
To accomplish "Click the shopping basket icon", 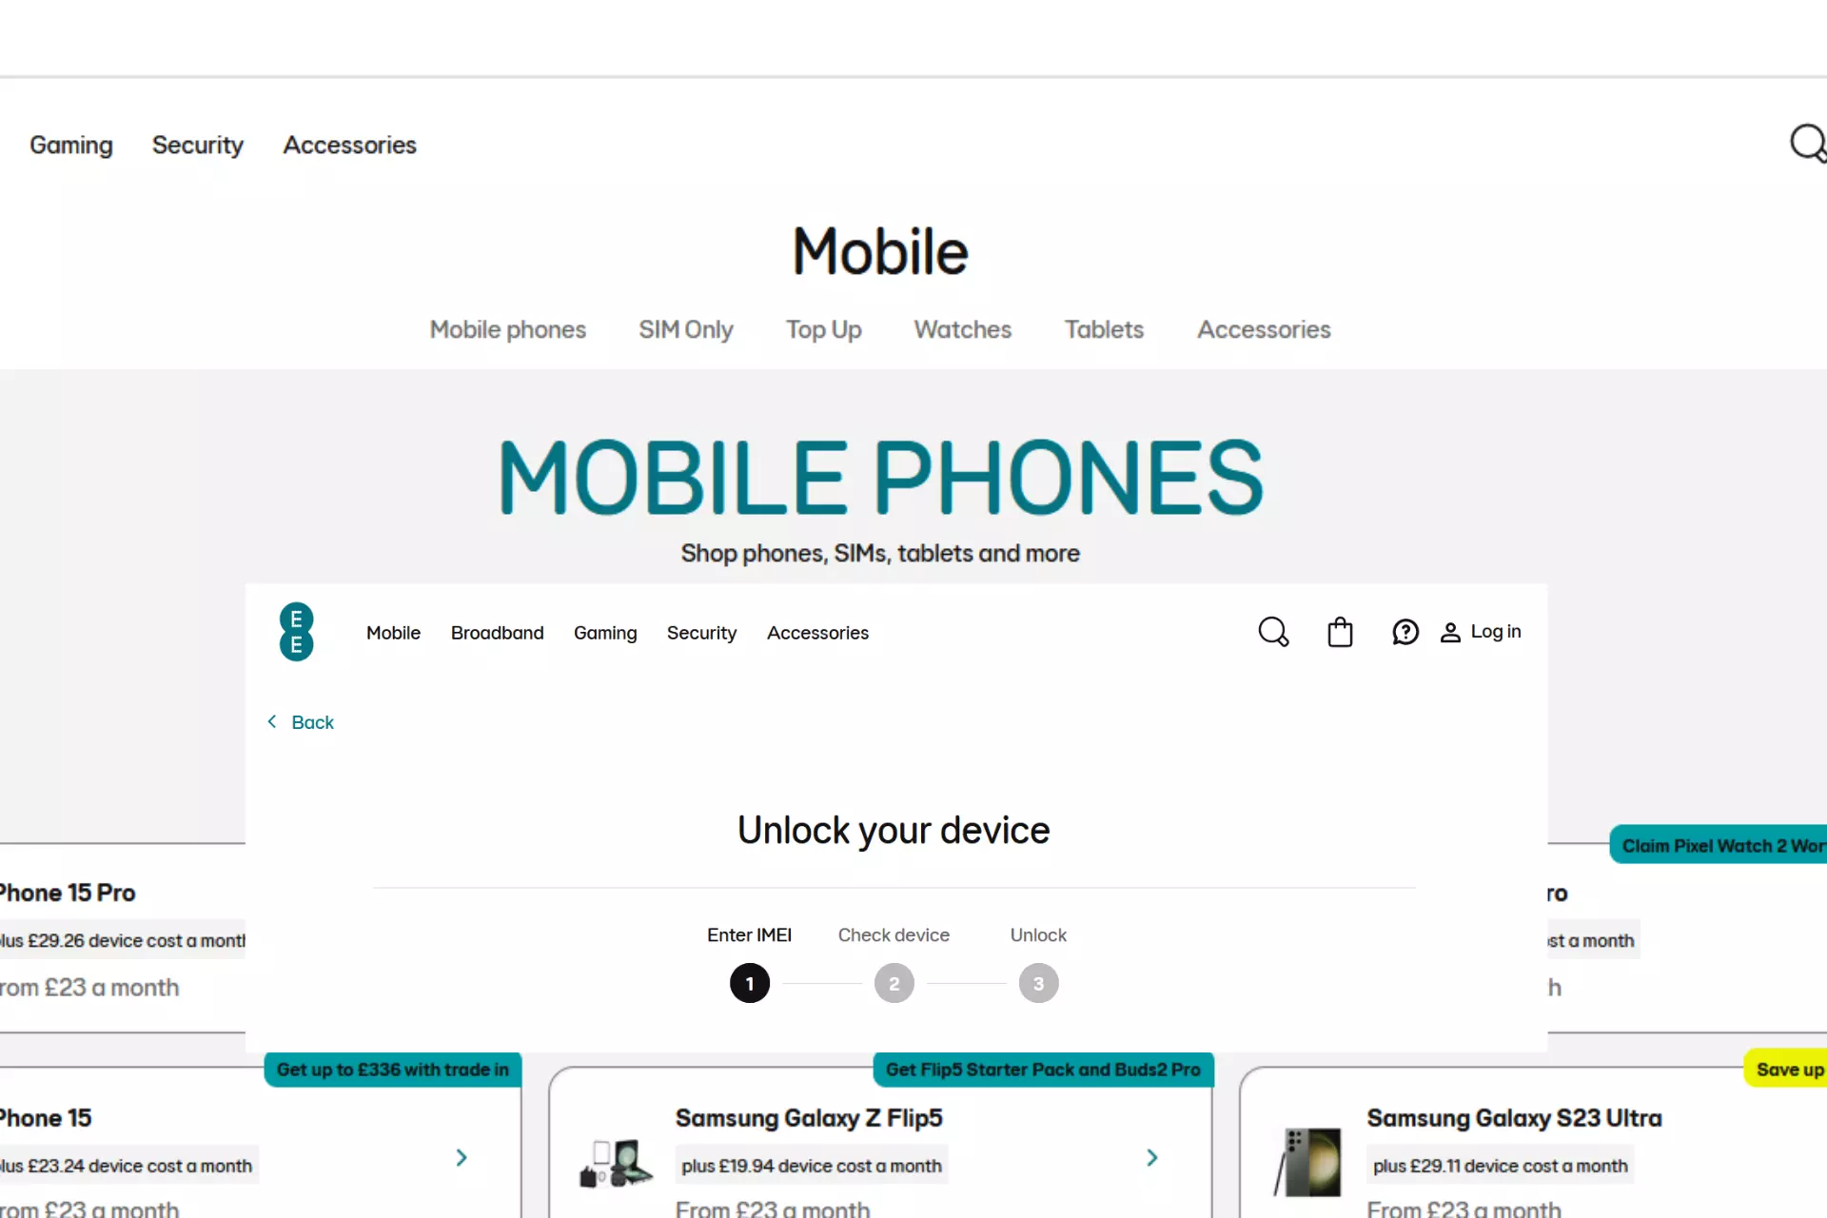I will click(1339, 631).
